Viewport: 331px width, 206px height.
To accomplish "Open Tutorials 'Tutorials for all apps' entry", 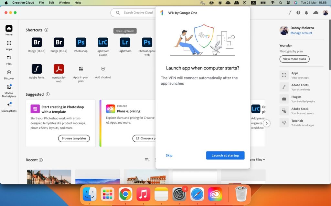I will [x=301, y=123].
